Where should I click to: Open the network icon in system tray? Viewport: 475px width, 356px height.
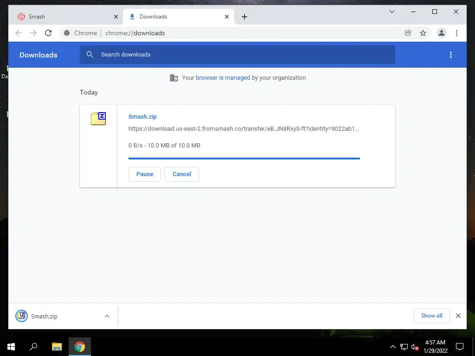404,347
